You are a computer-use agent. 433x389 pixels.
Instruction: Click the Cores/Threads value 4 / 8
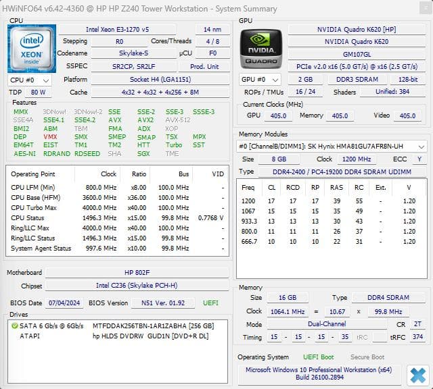(x=212, y=42)
